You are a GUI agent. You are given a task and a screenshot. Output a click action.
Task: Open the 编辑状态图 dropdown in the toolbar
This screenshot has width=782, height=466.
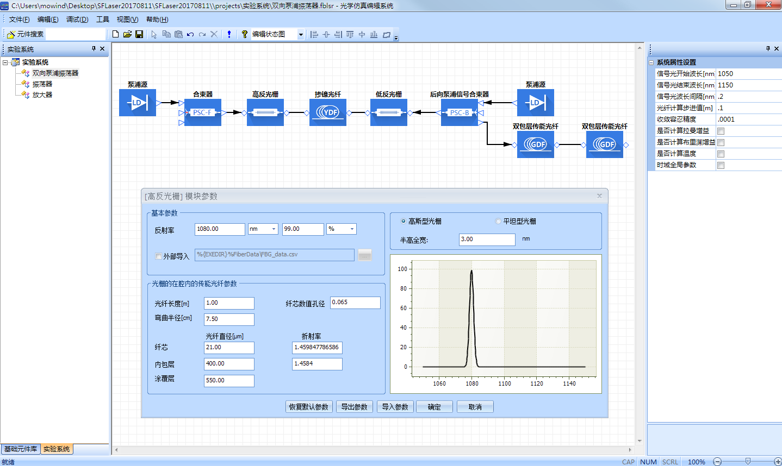click(300, 34)
